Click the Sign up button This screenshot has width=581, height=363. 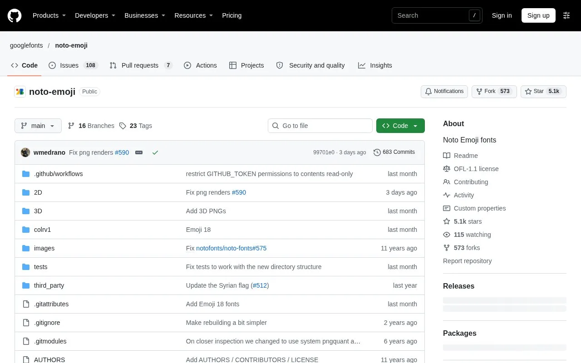click(538, 15)
